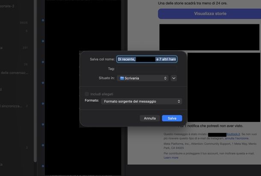
Task: Click the Salva button in save dialog
Action: pyautogui.click(x=172, y=118)
